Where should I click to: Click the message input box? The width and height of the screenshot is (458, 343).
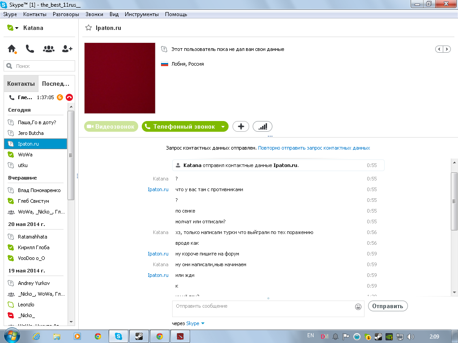(268, 309)
